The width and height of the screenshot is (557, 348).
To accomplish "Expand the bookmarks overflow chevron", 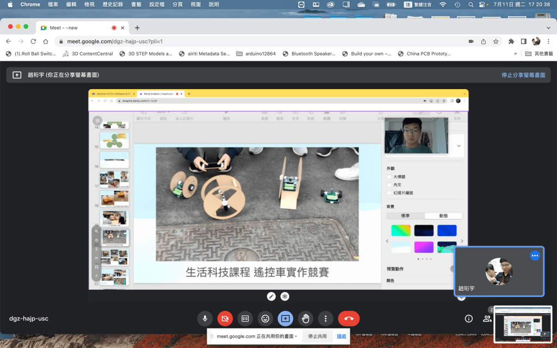I will (516, 54).
